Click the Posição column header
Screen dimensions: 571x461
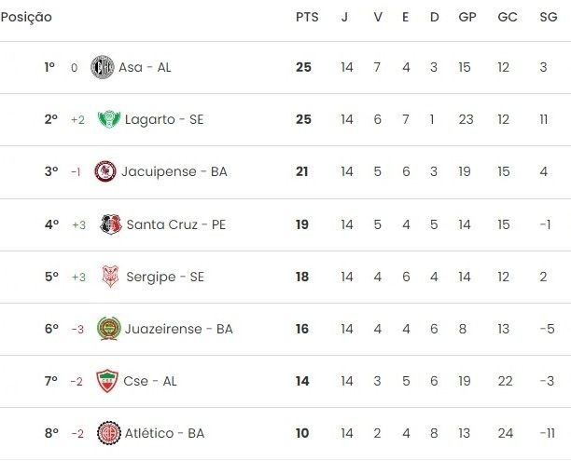26,18
